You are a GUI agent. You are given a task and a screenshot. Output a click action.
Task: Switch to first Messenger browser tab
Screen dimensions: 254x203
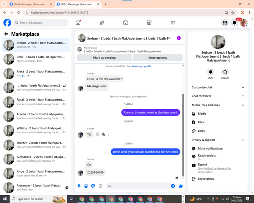[x=30, y=4]
